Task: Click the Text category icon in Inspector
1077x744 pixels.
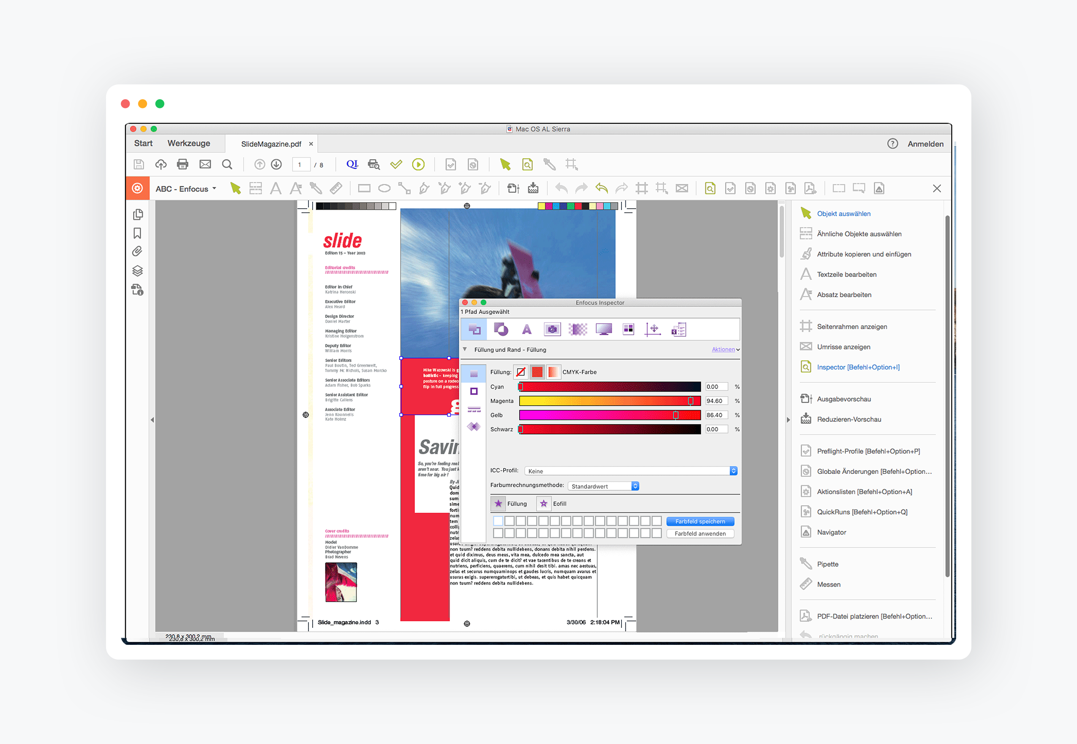Action: tap(527, 330)
